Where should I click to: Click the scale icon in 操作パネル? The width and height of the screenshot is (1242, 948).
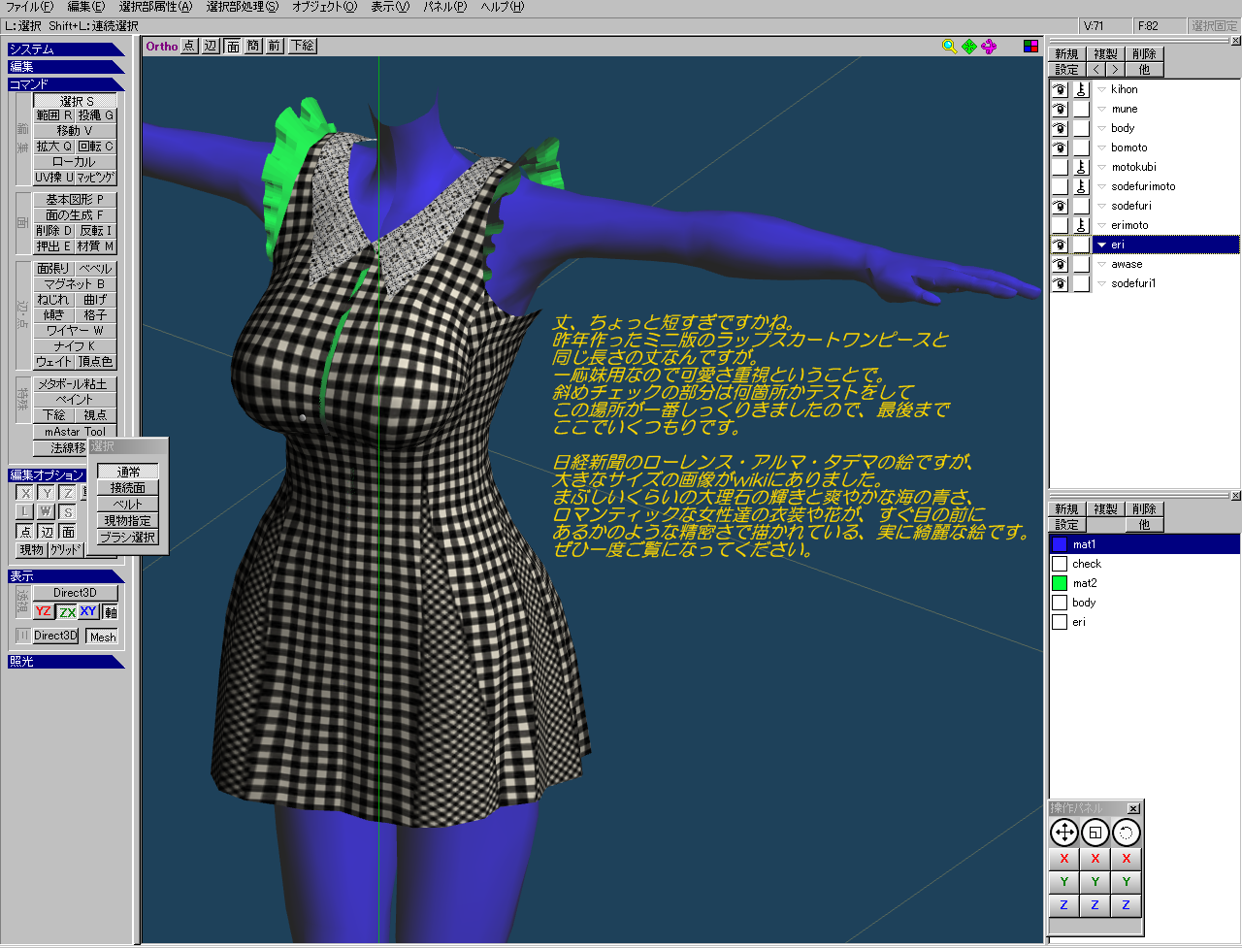pyautogui.click(x=1095, y=833)
